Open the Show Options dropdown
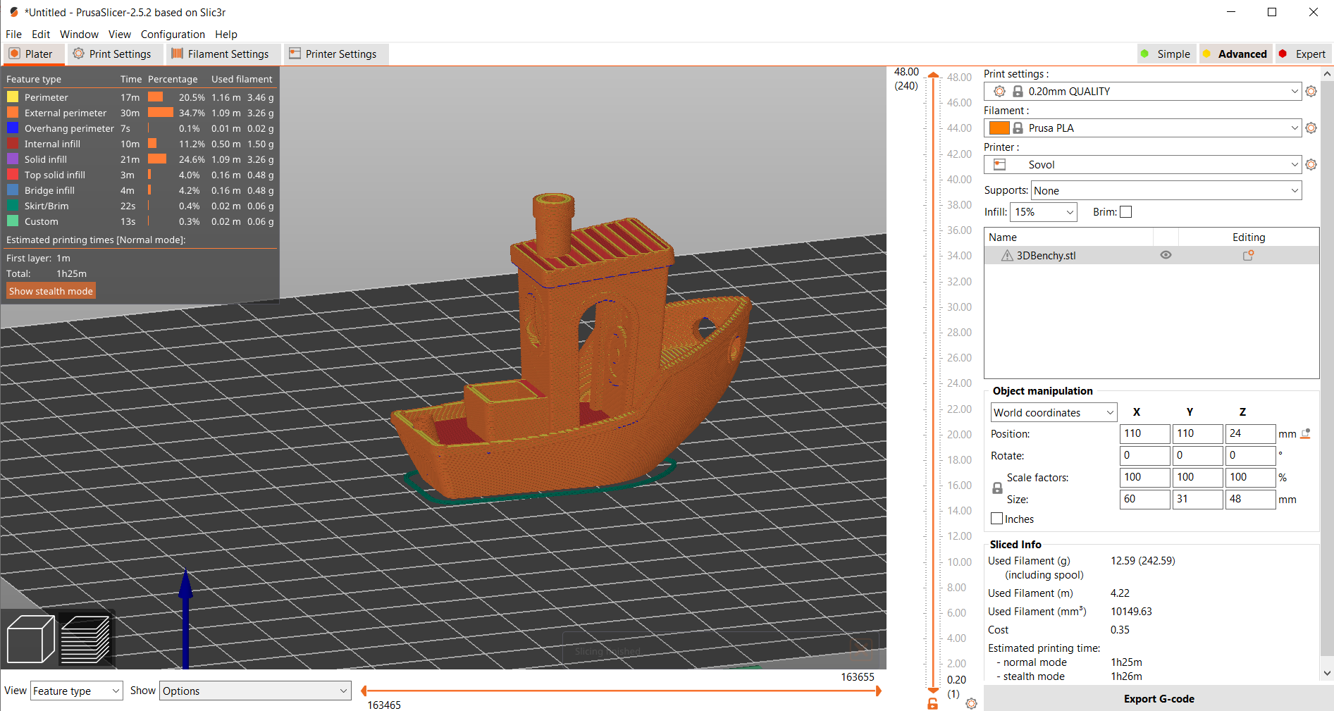Screen dimensions: 1334x711 255,691
